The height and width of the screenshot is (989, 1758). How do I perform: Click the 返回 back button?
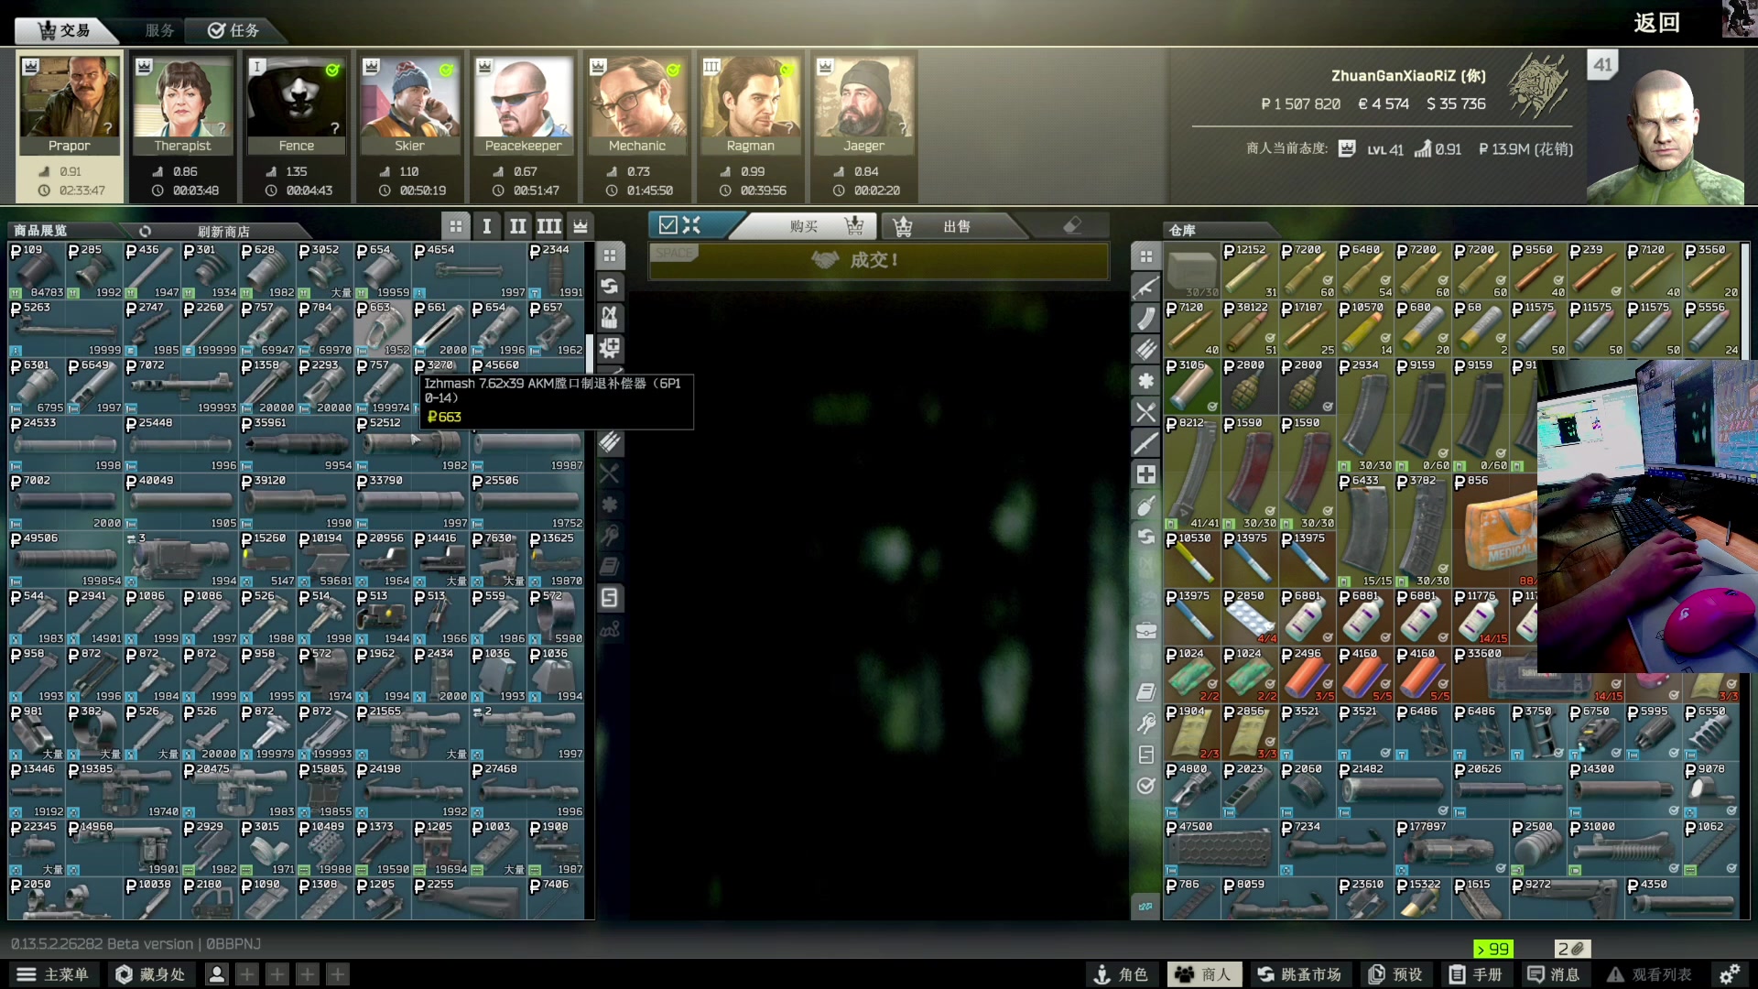[1656, 22]
